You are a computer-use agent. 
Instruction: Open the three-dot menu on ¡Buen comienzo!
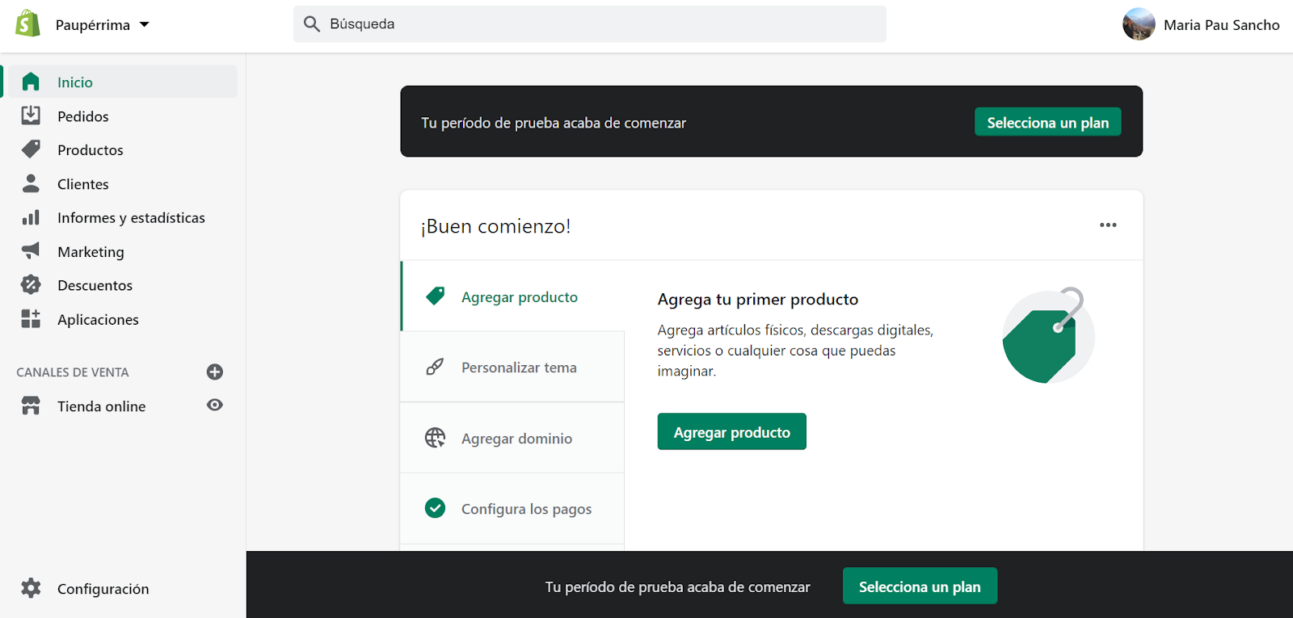tap(1108, 225)
